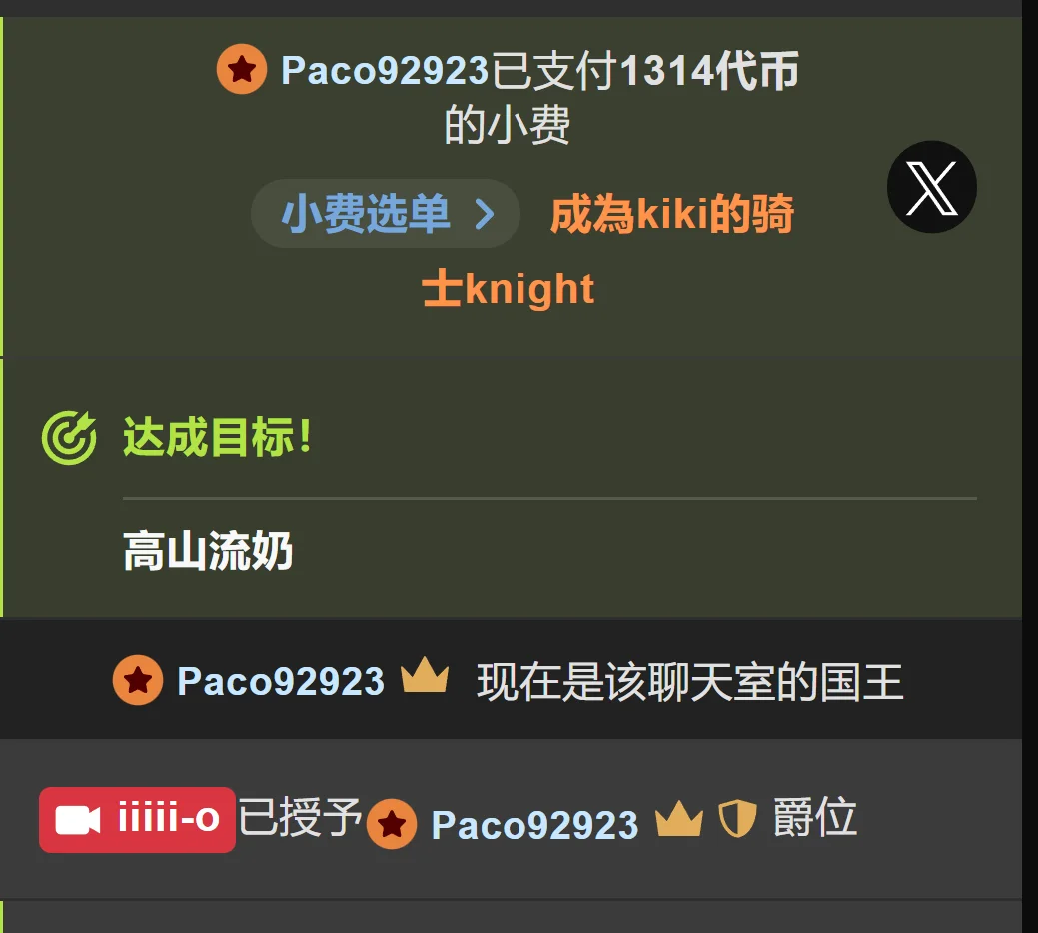
Task: Click the green goal target icon
Action: [x=69, y=438]
